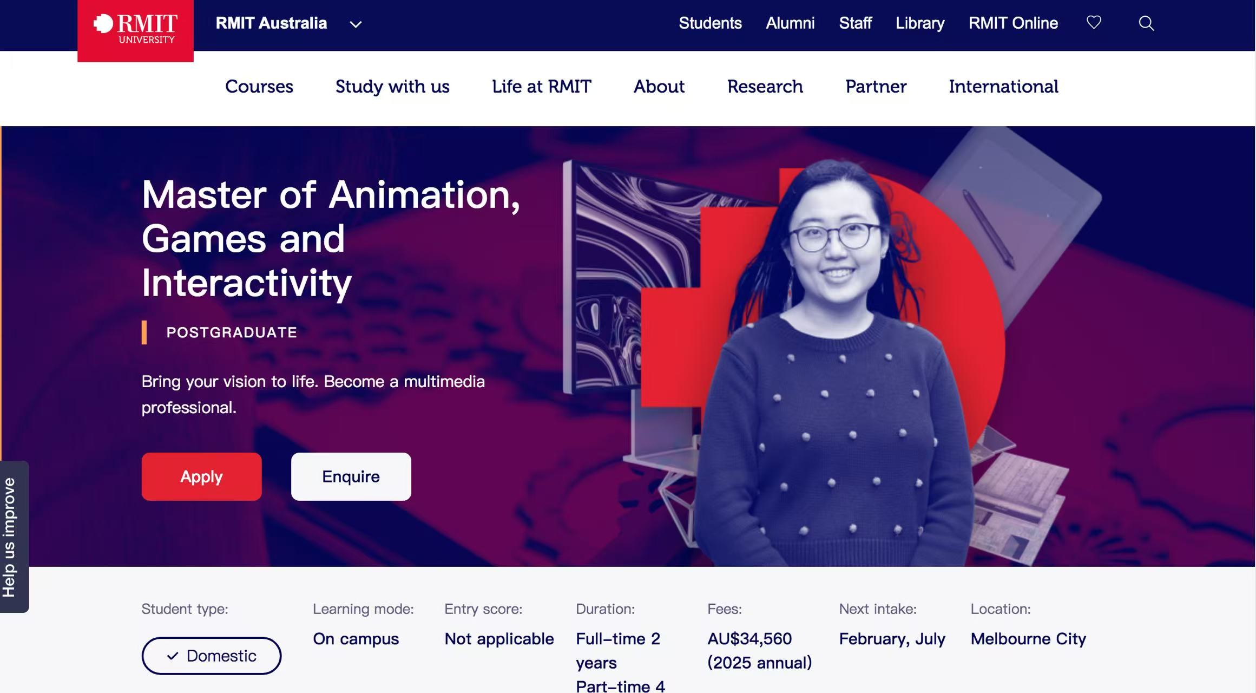Open the Study with us menu
Image resolution: width=1256 pixels, height=693 pixels.
coord(392,87)
